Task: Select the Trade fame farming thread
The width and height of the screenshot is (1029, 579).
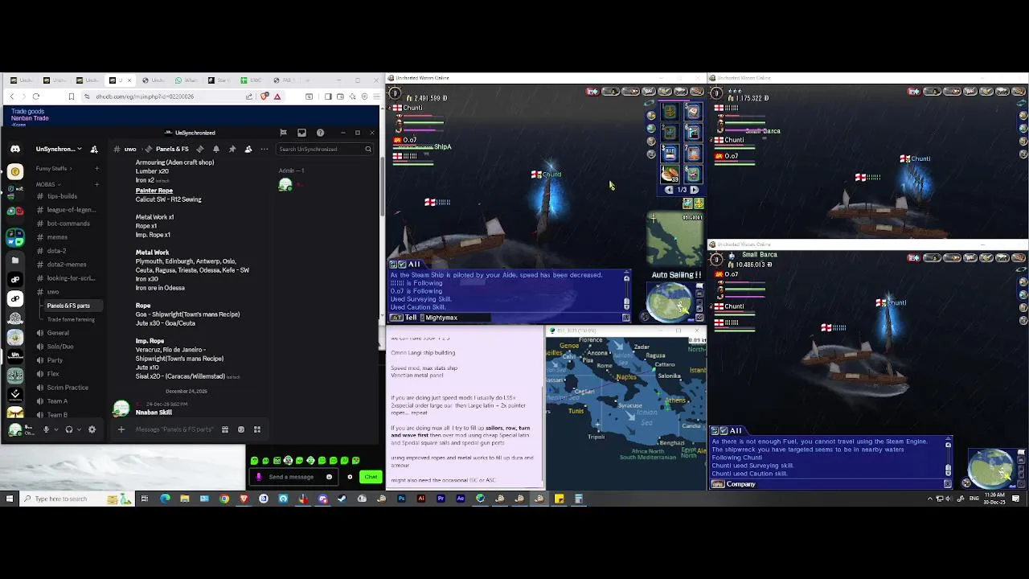Action: (x=71, y=319)
